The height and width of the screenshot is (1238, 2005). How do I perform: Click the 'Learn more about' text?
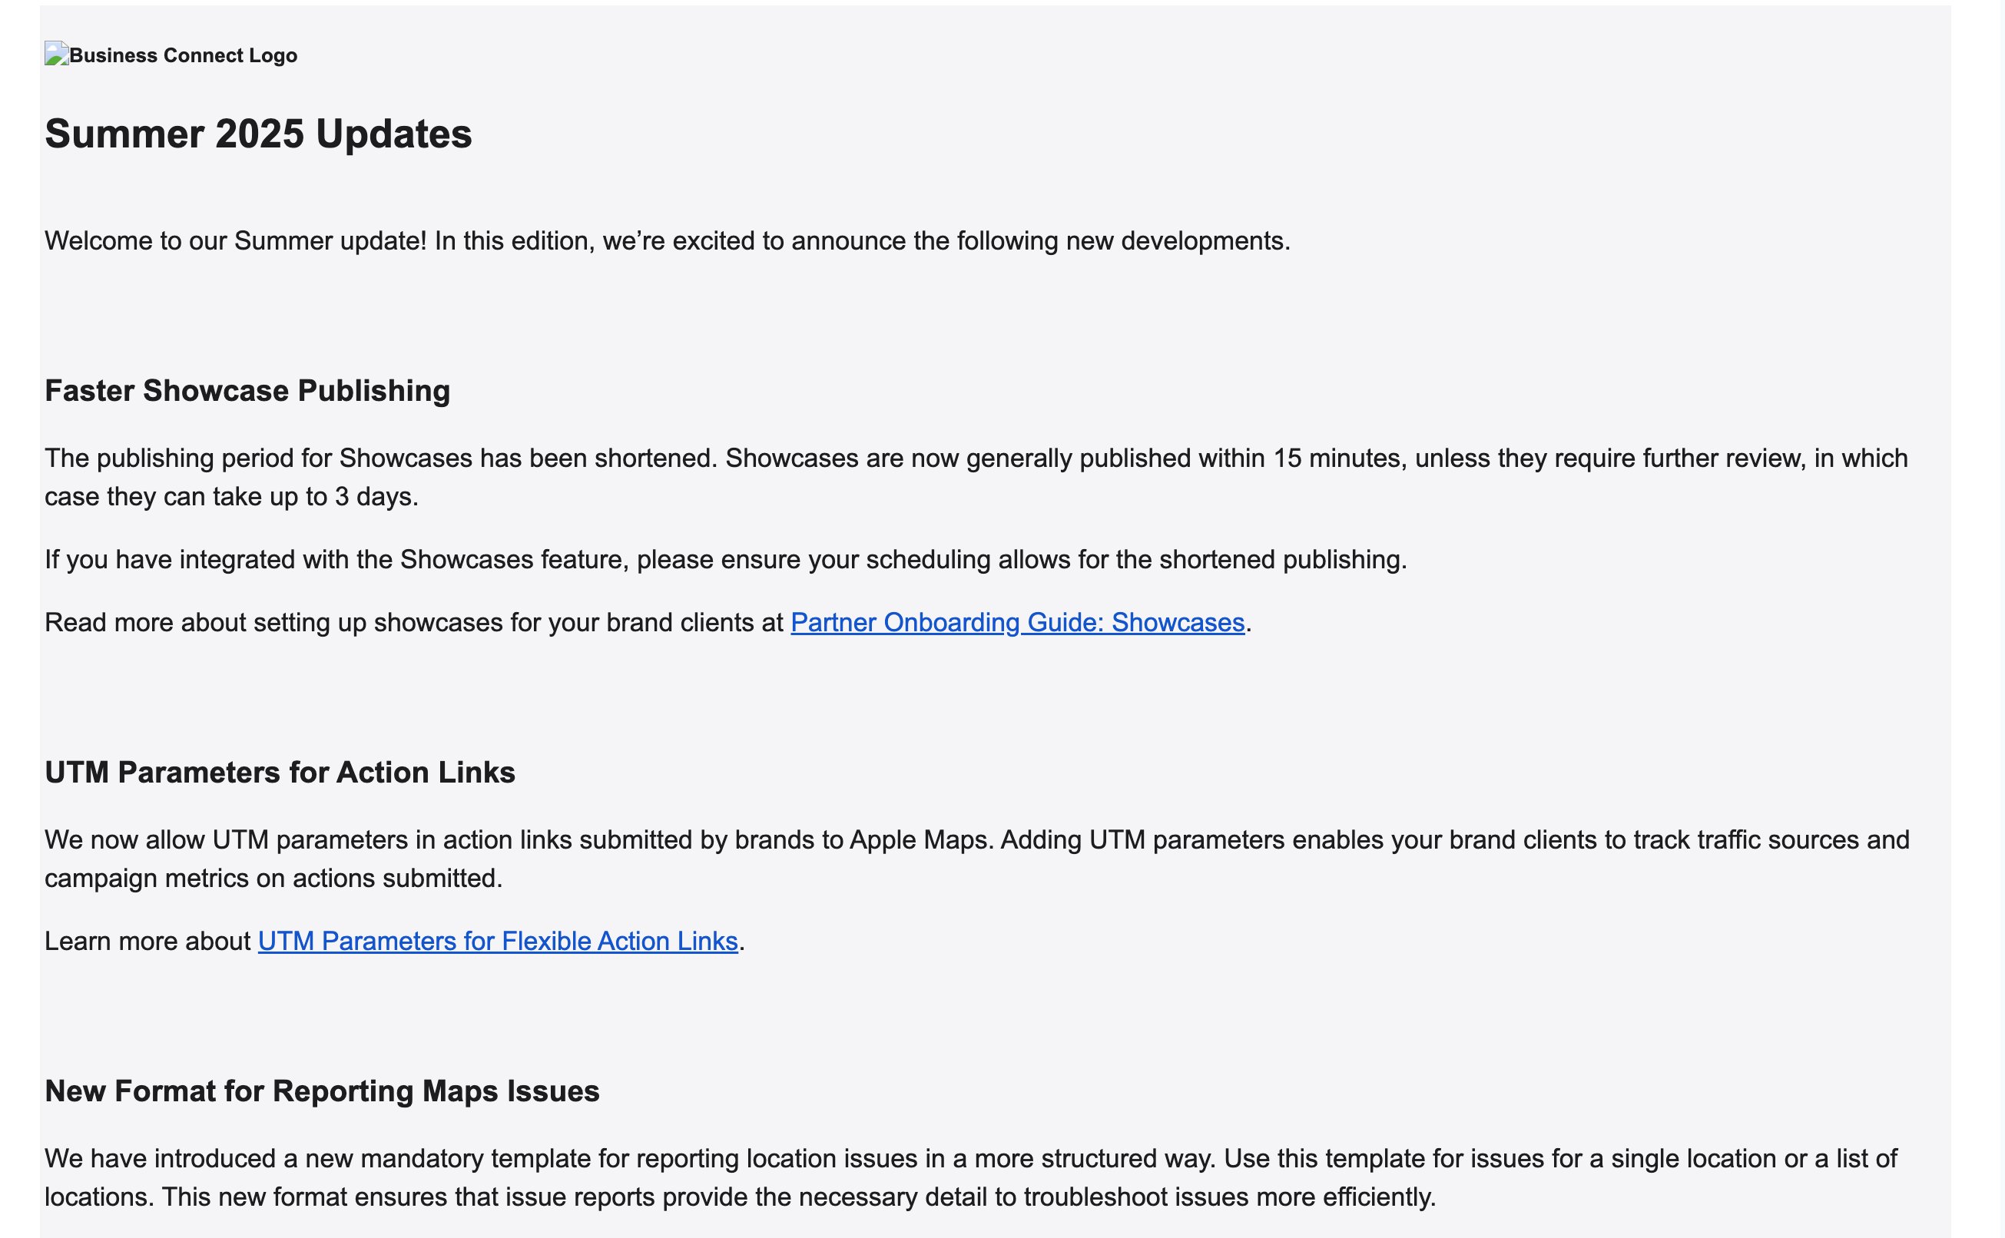pyautogui.click(x=147, y=942)
